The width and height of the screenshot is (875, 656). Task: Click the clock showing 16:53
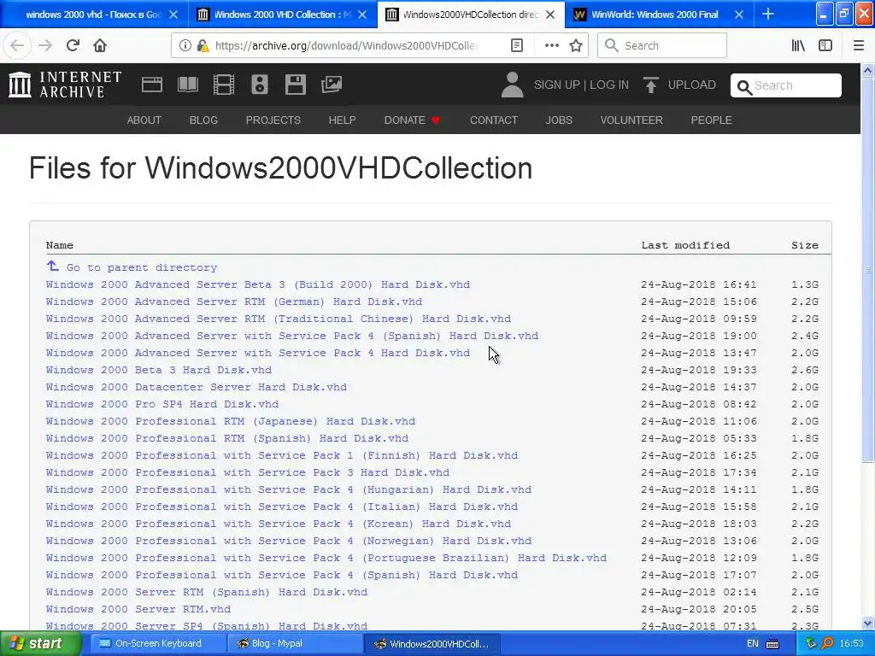852,643
